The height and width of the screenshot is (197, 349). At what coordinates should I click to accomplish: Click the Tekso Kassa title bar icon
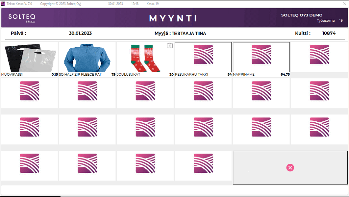pyautogui.click(x=3, y=4)
